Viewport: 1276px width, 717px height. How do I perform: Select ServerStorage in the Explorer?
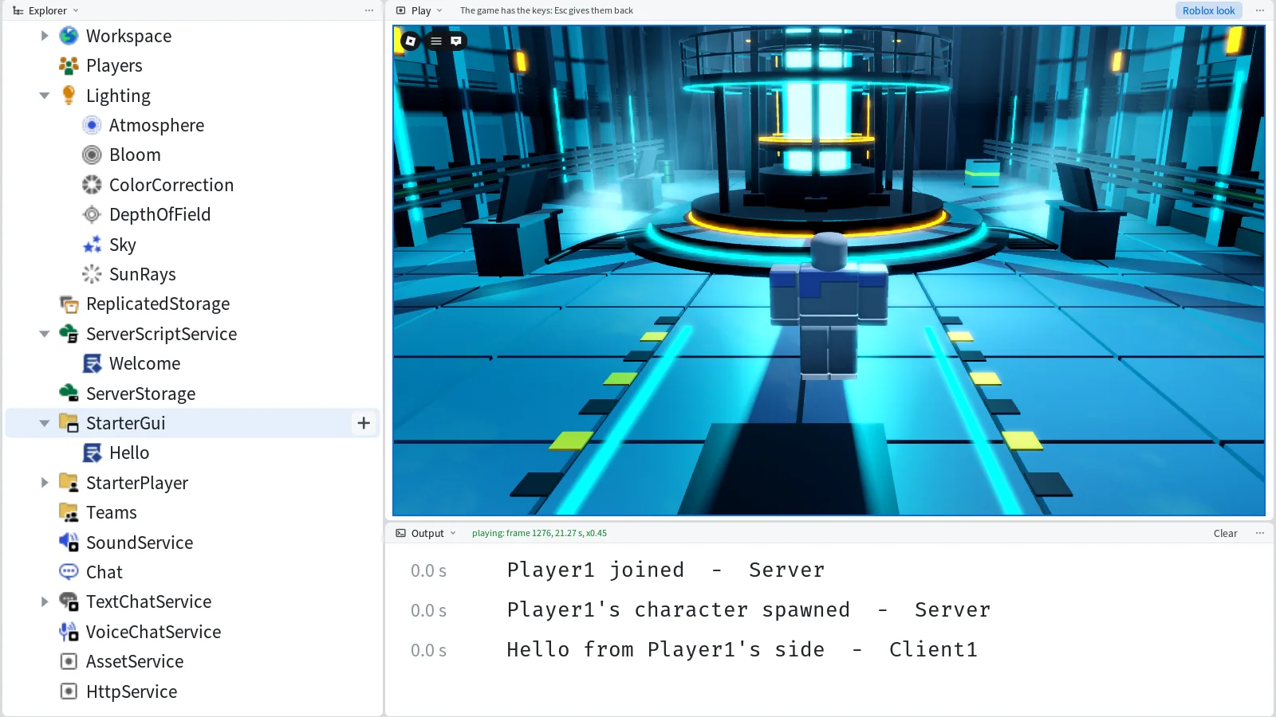tap(192, 394)
